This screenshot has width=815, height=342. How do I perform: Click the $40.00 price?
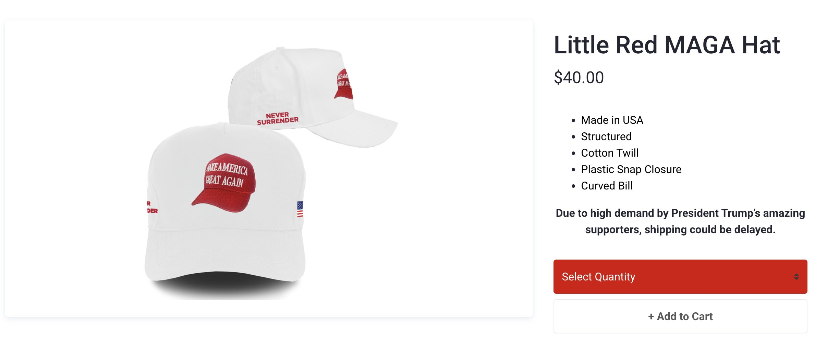tap(579, 77)
